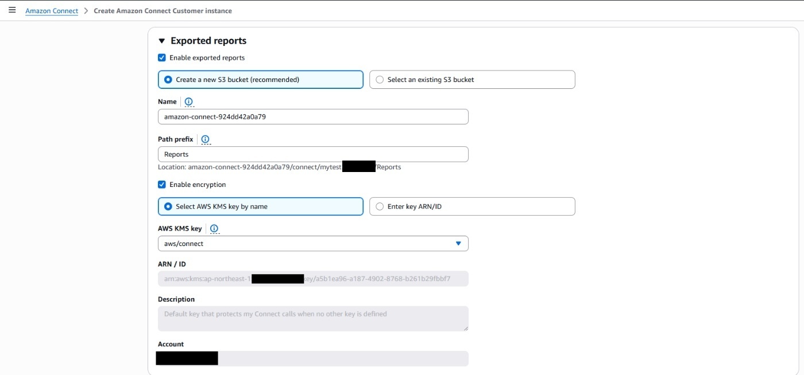Edit the S3 bucket Name field
804x375 pixels.
tap(313, 116)
